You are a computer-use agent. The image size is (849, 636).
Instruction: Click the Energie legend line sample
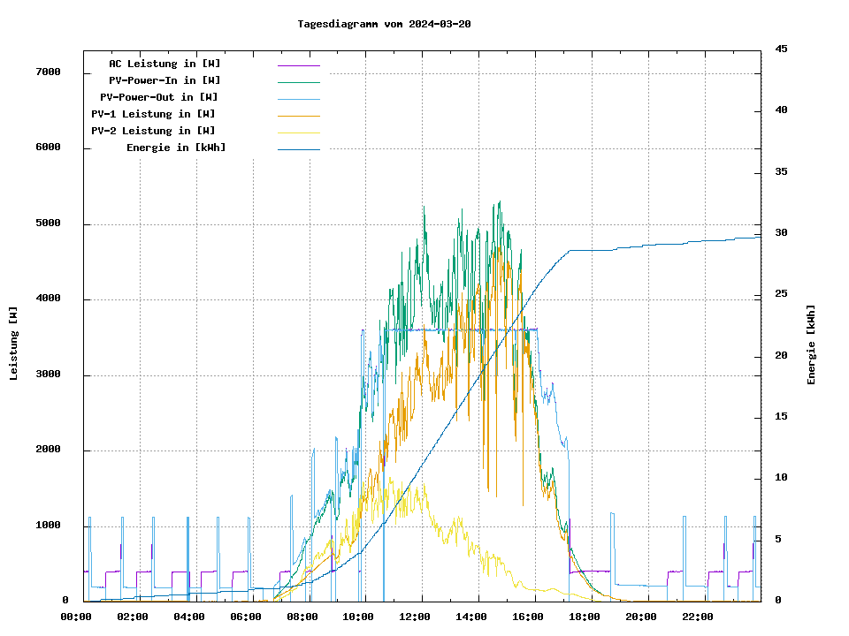click(298, 149)
